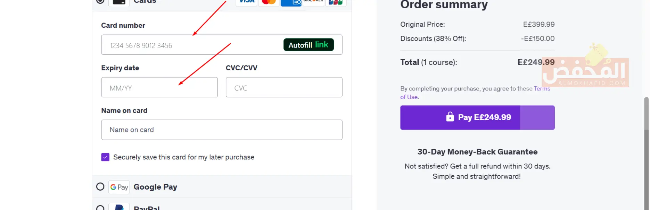Click the credit card icon beside Cards

click(119, 2)
